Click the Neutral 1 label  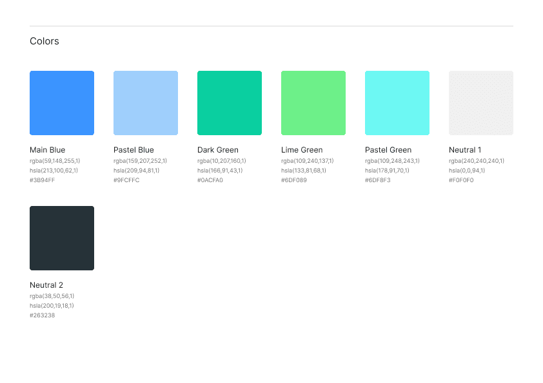(x=465, y=150)
